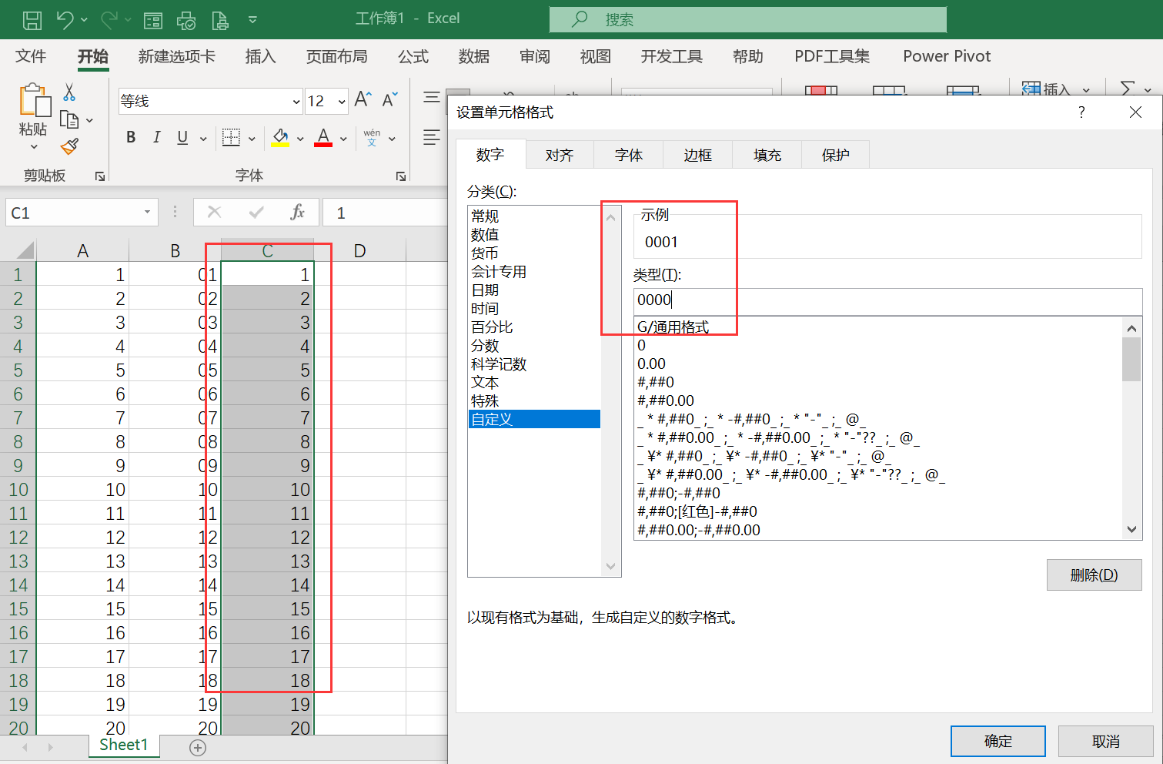The height and width of the screenshot is (764, 1163).
Task: Click the 删除(D) Delete button
Action: coord(1094,575)
